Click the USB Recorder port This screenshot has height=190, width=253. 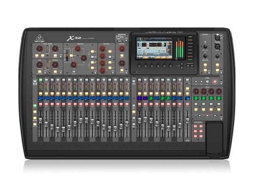(x=118, y=37)
